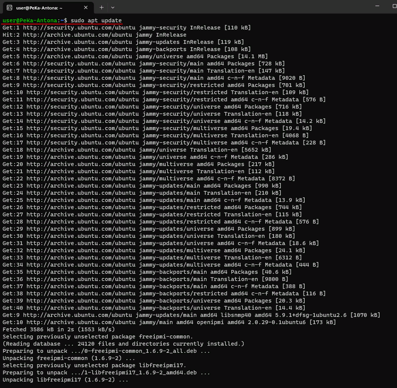
Task: Open a new terminal tab
Action: 101,8
